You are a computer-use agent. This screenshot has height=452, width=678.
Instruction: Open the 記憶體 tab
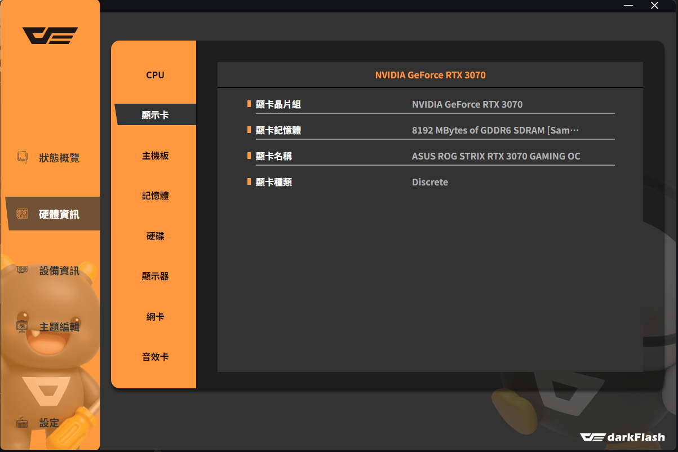tap(155, 196)
